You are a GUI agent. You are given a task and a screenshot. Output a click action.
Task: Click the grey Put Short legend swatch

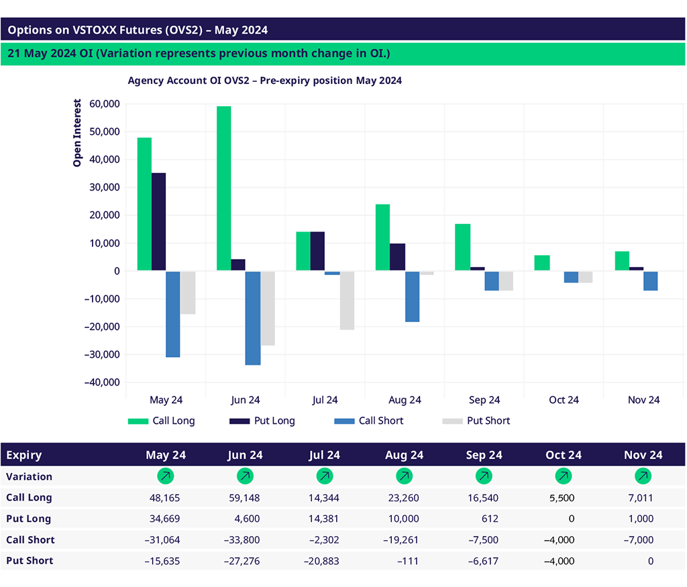(452, 421)
